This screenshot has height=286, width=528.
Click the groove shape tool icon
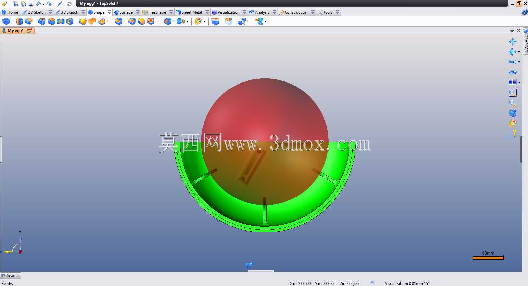[61, 22]
